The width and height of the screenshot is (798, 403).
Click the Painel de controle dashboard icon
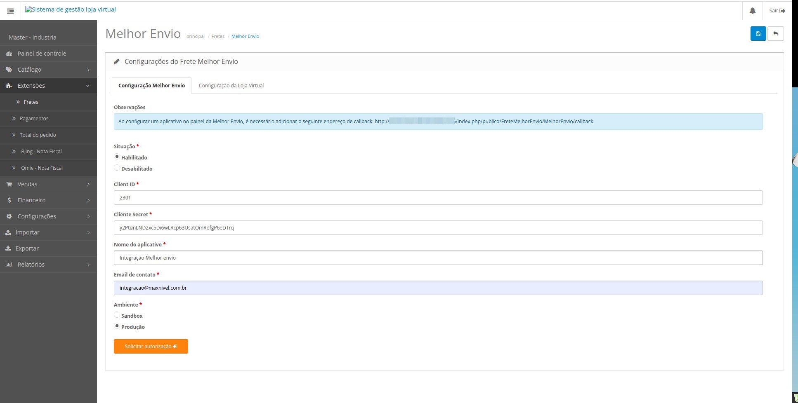click(9, 54)
